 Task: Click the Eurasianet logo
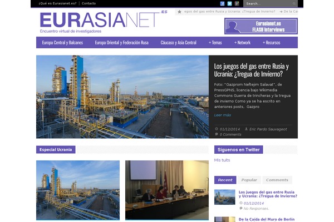[x=104, y=22]
